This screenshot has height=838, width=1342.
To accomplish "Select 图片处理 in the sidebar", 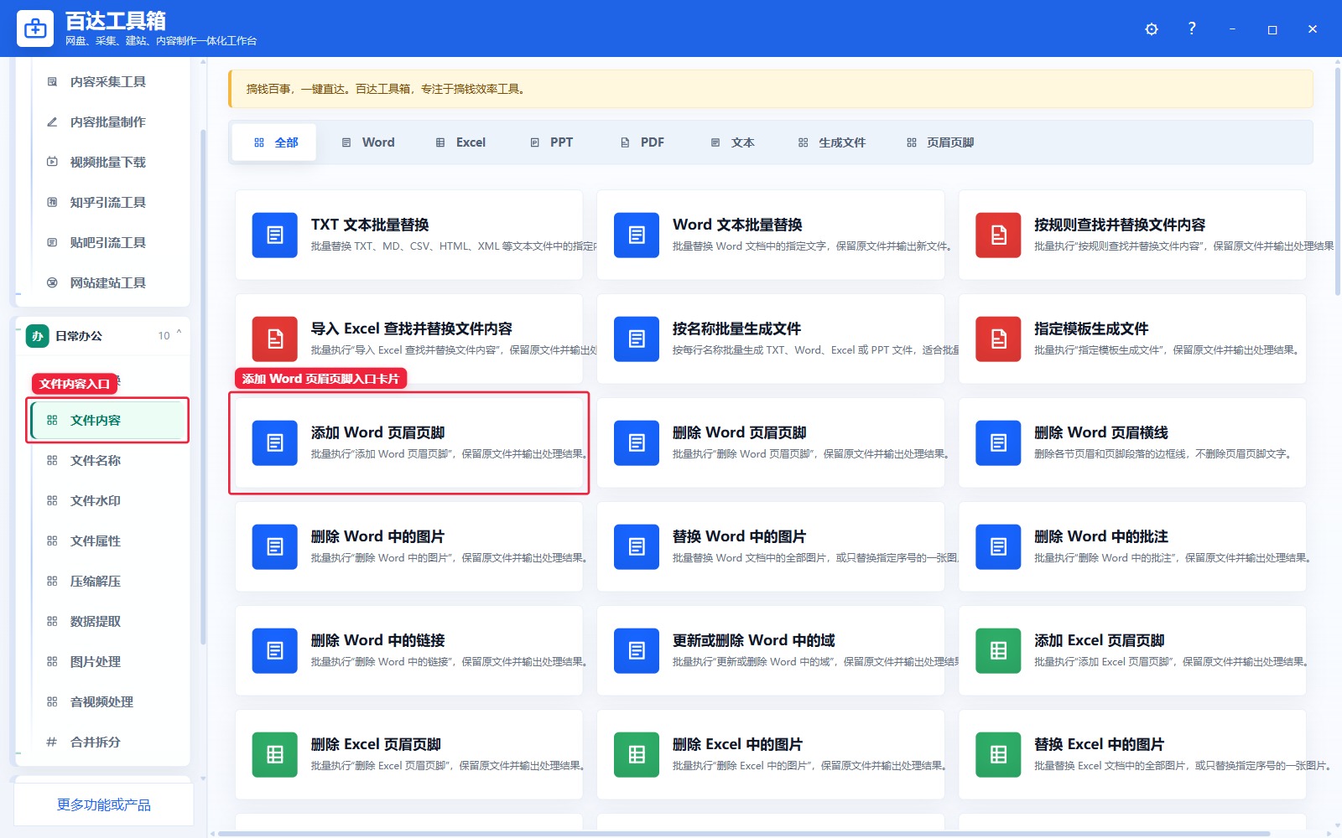I will (x=107, y=662).
